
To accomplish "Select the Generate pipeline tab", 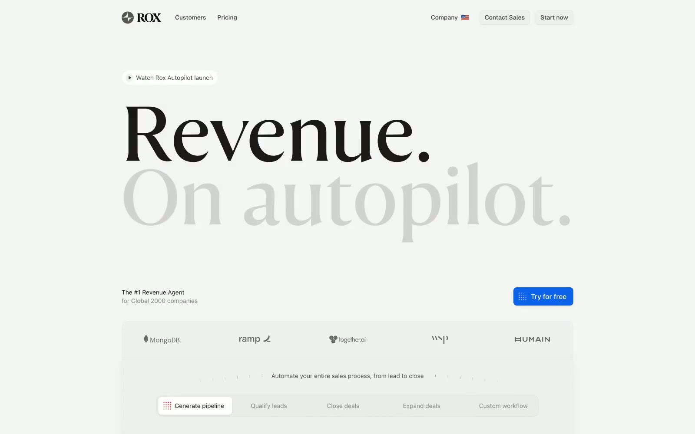I will 195,406.
